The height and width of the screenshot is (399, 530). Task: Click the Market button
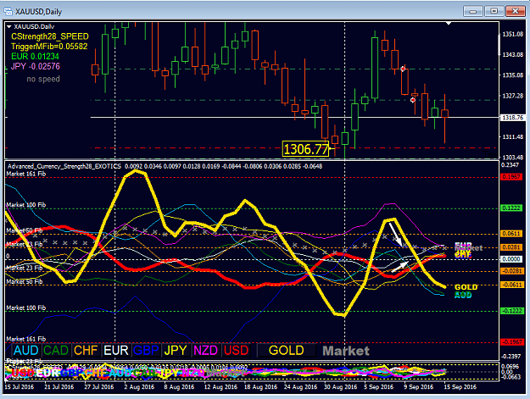[x=346, y=351]
